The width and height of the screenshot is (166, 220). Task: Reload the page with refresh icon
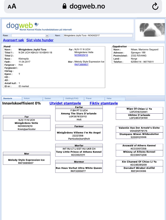[155, 6]
